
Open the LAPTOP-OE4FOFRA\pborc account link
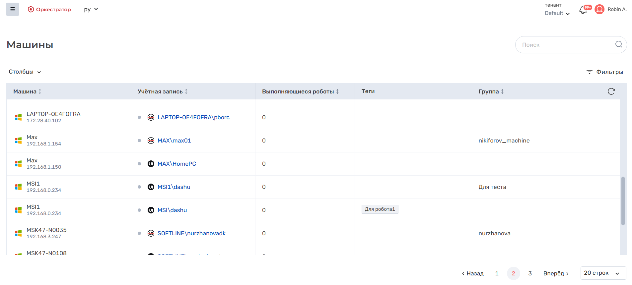coord(193,117)
